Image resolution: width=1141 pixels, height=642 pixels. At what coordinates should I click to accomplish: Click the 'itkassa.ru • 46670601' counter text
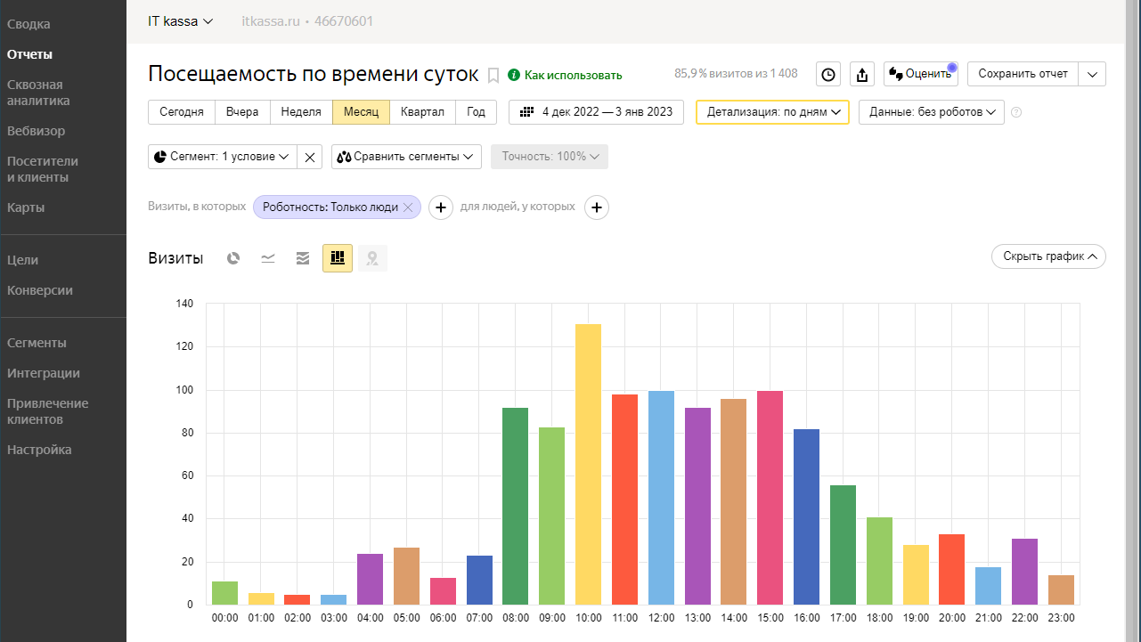307,21
